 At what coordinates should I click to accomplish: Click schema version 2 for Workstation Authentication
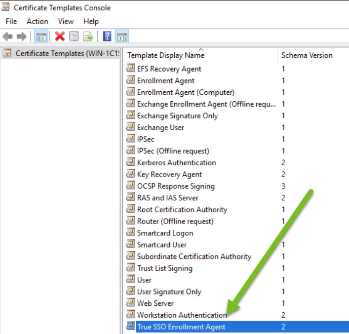(x=283, y=315)
